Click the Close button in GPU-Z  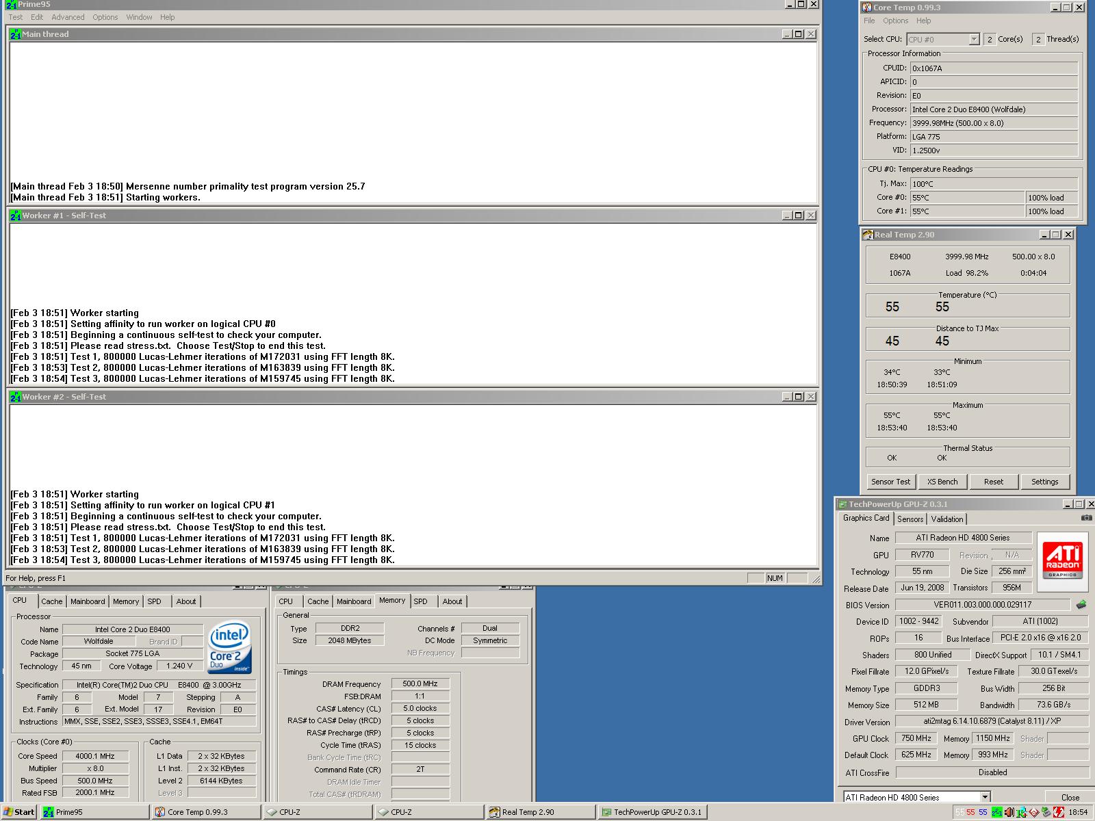click(x=1070, y=797)
